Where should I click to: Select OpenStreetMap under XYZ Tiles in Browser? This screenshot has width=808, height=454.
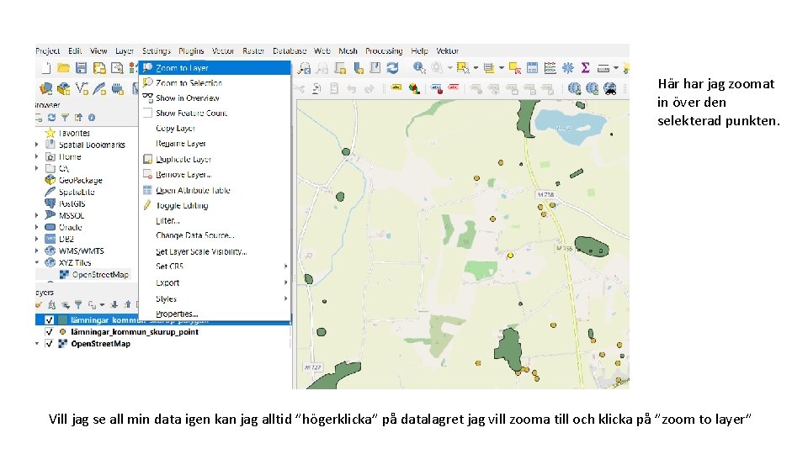99,274
